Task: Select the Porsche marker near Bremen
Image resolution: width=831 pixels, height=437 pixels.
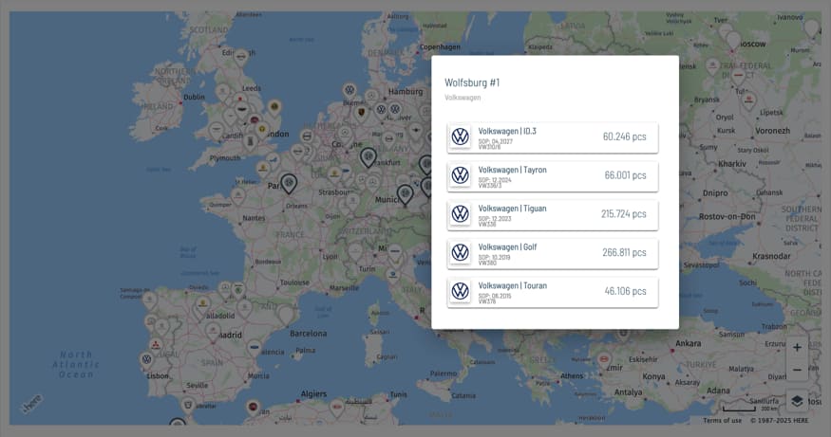Action: [x=362, y=114]
